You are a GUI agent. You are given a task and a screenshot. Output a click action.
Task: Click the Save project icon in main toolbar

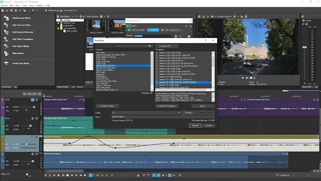11,11
